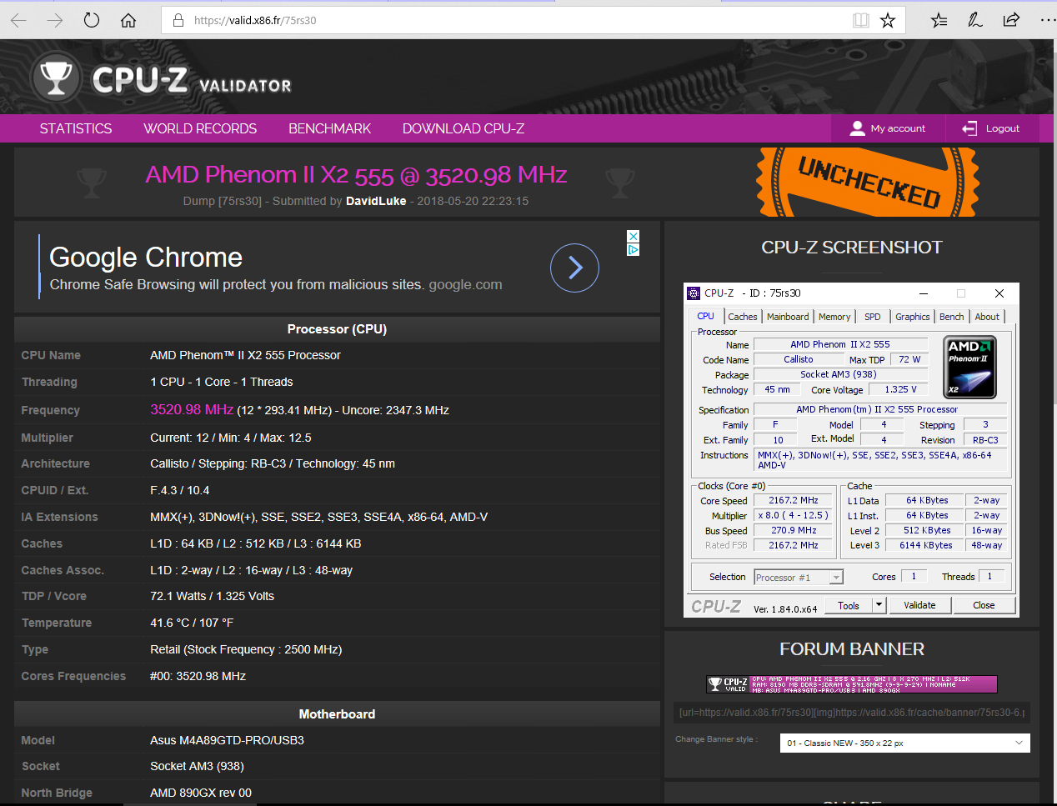
Task: Click the 3520.98 MHz frequency value
Action: [x=192, y=409]
